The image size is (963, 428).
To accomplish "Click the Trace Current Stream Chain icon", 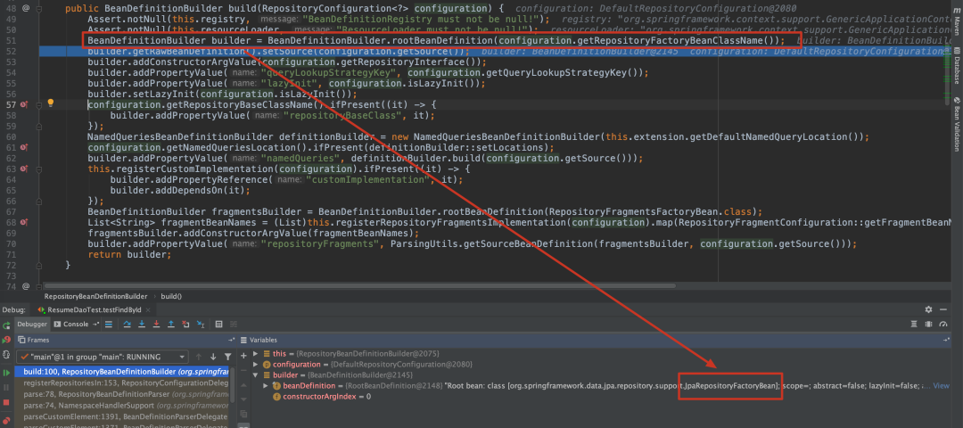I will pos(234,325).
